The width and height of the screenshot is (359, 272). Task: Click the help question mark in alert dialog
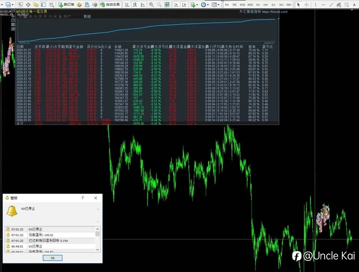tap(83, 198)
